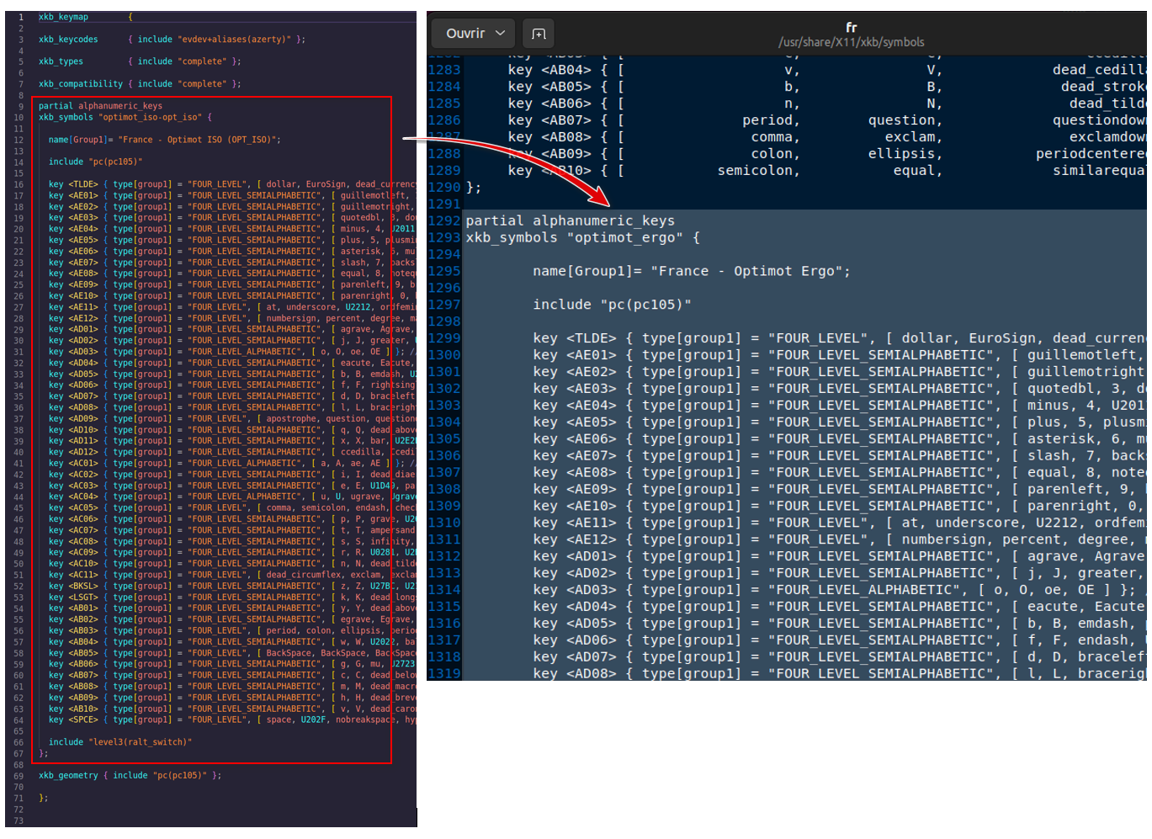Create a new document with the plus icon

click(x=539, y=34)
